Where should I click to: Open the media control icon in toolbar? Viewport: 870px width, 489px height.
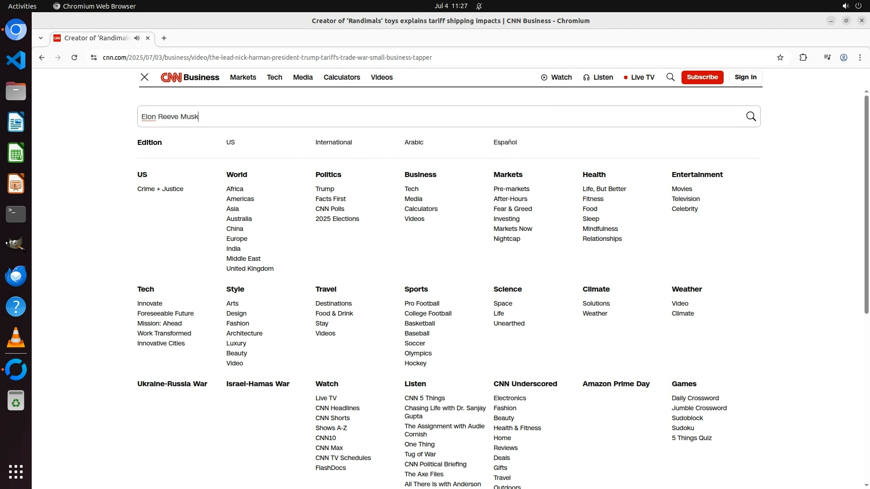pyautogui.click(x=827, y=58)
